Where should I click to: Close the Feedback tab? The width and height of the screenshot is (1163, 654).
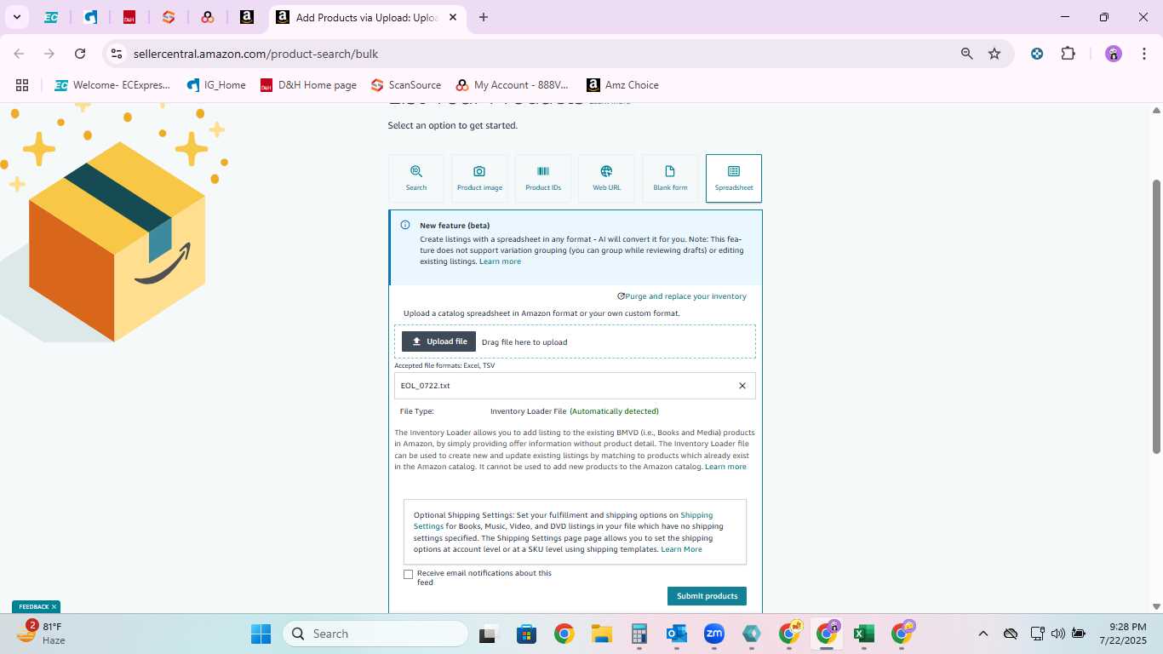pos(54,607)
